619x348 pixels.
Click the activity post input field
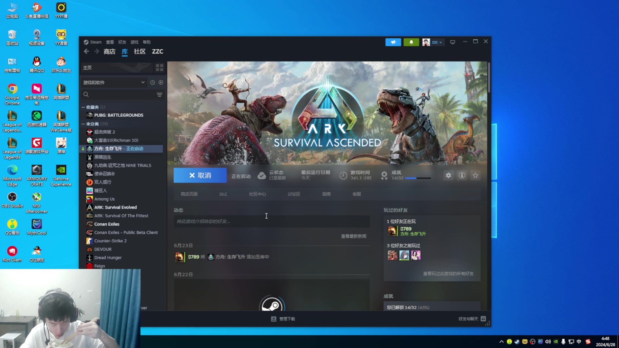click(272, 221)
